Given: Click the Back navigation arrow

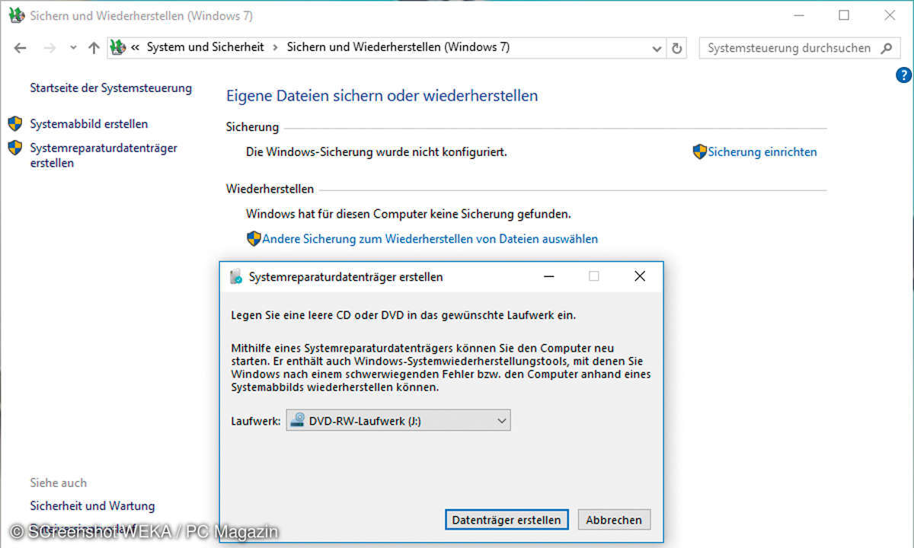Looking at the screenshot, I should [21, 48].
